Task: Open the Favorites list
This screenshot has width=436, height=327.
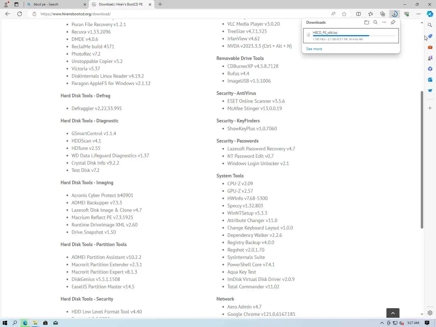Action: [x=371, y=14]
